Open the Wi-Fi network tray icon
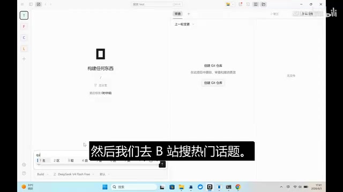Image resolution: width=343 pixels, height=192 pixels. [295, 187]
